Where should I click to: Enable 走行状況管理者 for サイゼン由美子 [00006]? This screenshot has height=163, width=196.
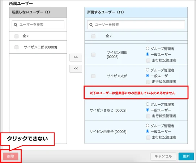[x=148, y=138]
